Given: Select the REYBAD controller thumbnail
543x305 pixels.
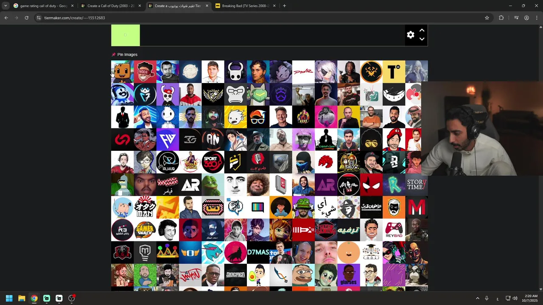Looking at the screenshot, I should point(394,230).
